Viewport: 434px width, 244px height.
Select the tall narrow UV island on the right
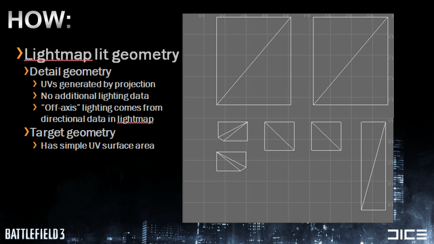coord(373,166)
